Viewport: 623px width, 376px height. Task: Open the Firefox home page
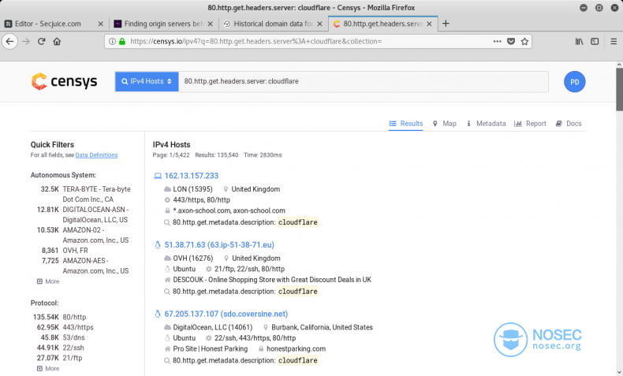[57, 41]
